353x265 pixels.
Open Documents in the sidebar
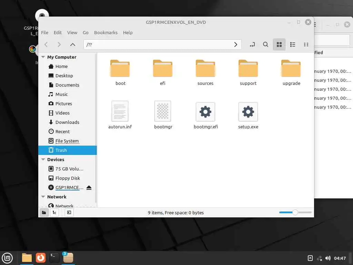tap(68, 85)
